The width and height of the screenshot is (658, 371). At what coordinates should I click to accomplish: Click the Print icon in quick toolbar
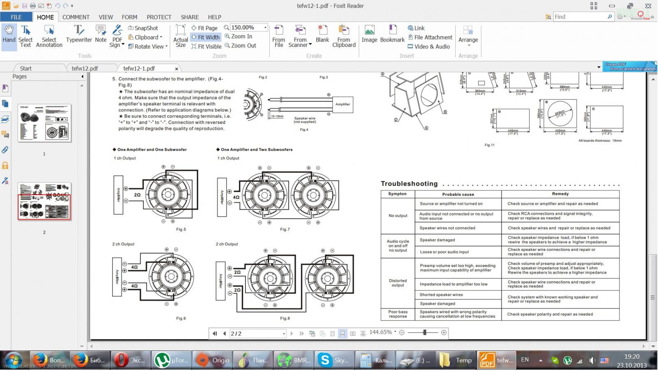[33, 6]
